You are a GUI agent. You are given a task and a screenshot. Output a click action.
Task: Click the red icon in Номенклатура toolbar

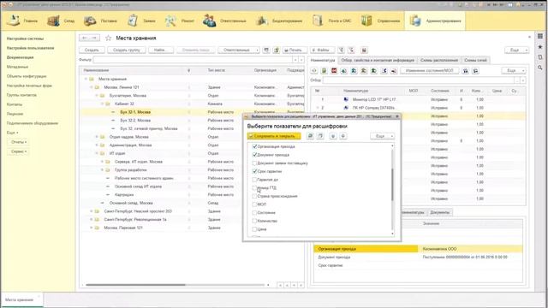(334, 70)
